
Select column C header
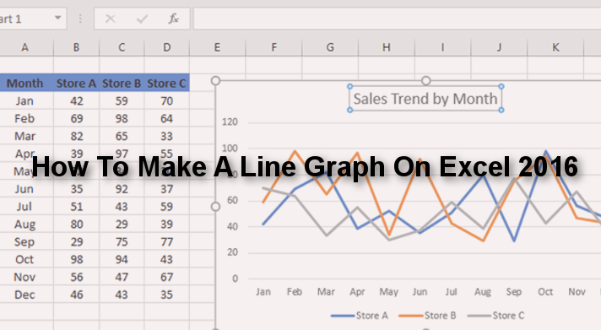click(x=122, y=47)
